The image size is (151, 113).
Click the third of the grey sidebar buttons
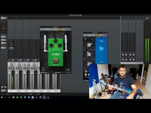pyautogui.click(x=4, y=43)
